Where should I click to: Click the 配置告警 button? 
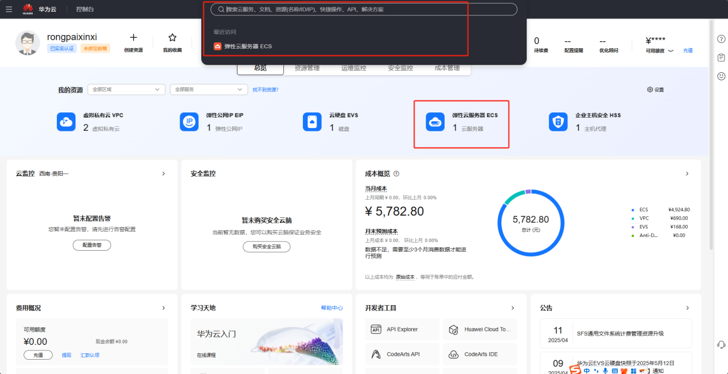[x=92, y=245]
